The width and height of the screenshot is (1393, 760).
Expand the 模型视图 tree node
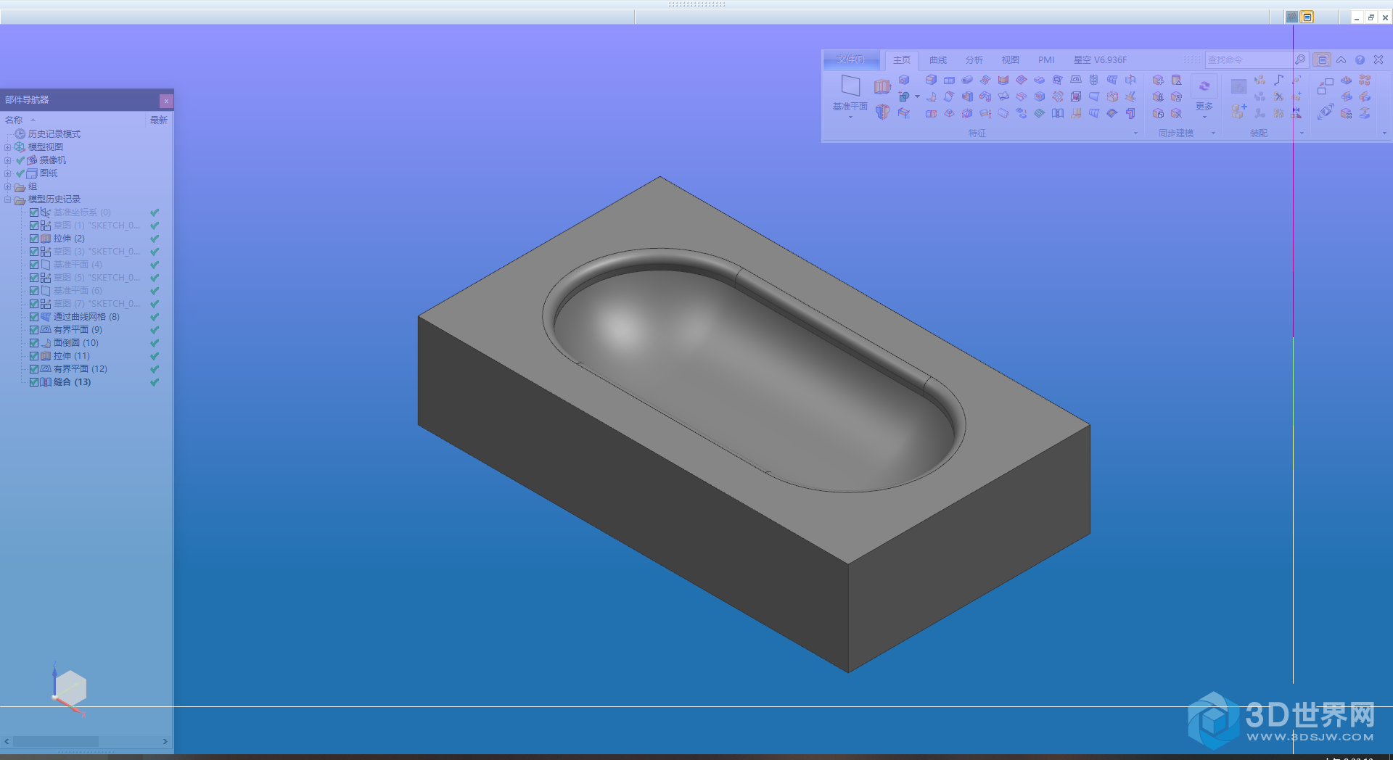click(x=8, y=147)
